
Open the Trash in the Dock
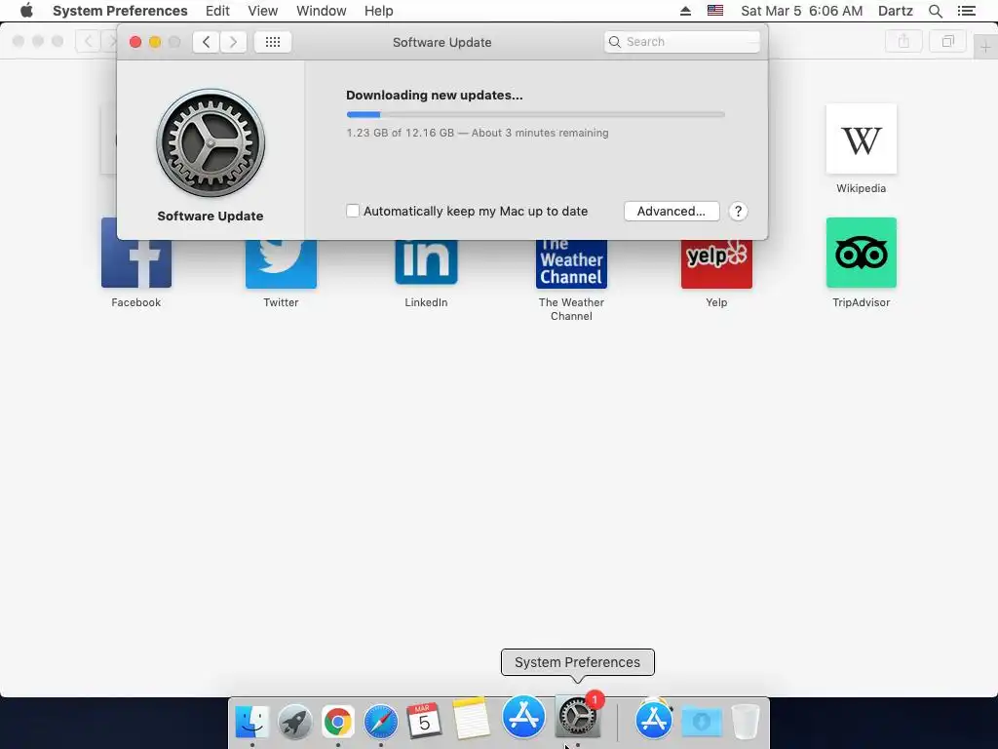746,721
